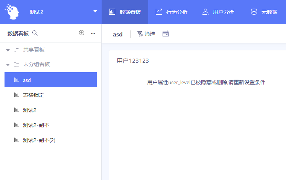Open 用户分析 menu
This screenshot has height=180, width=286.
218,12
